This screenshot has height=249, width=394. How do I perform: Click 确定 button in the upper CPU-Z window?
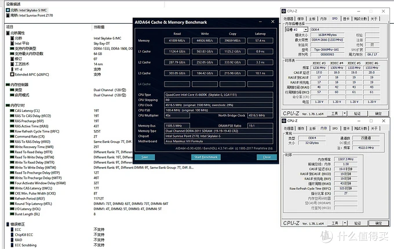click(378, 114)
